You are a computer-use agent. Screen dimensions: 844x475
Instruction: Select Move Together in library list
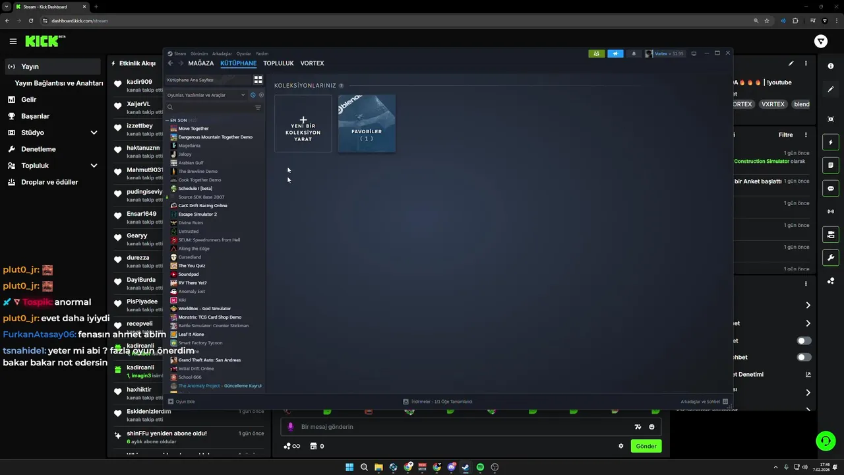pyautogui.click(x=193, y=129)
